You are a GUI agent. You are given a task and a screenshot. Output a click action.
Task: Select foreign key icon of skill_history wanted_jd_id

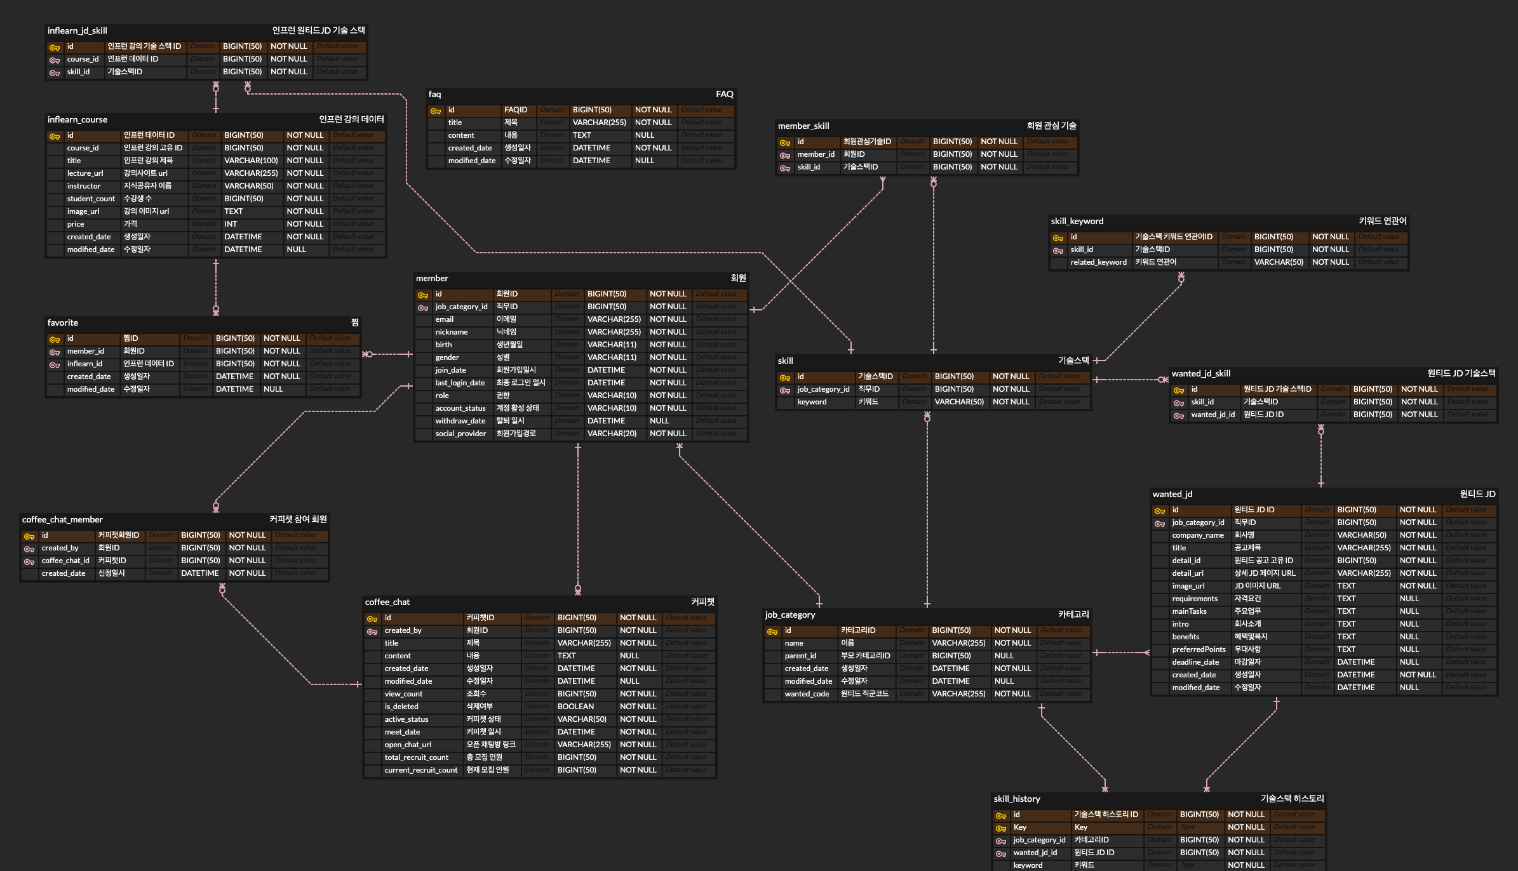point(1001,853)
